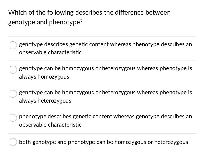Click the word 'Which' starting the question
Viewport: 197px width, 153px height.
(x=16, y=13)
